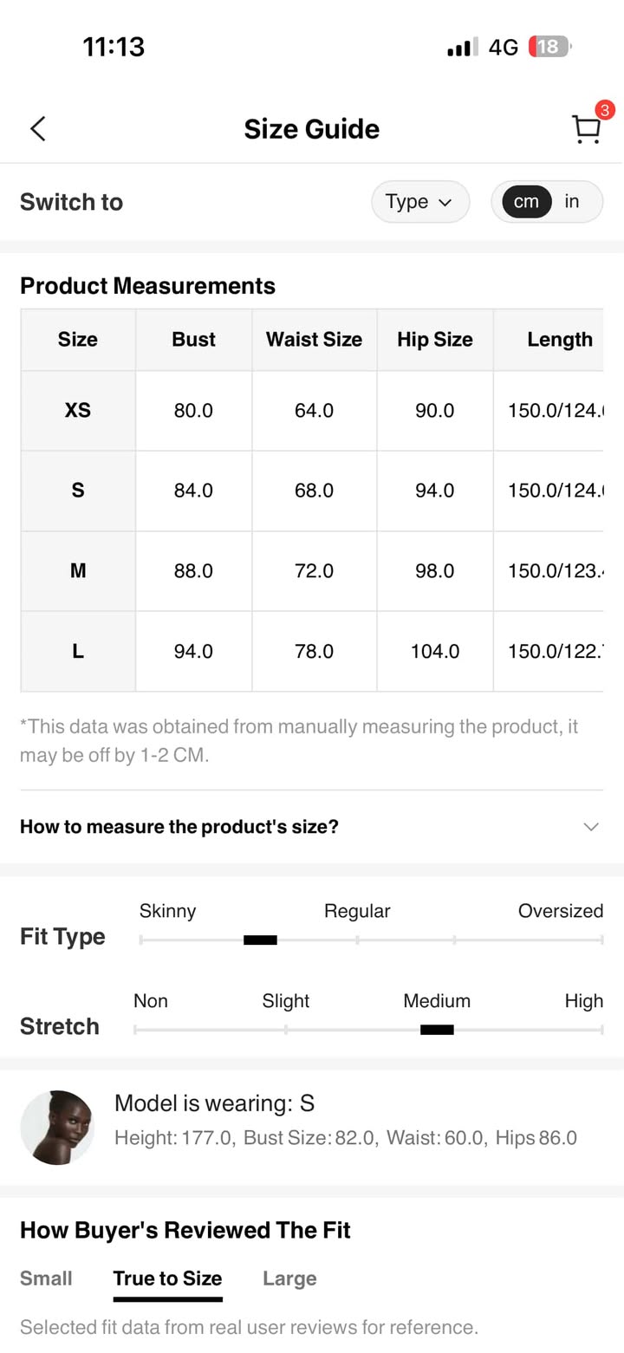Open the Type dropdown
This screenshot has width=624, height=1353.
[x=419, y=202]
